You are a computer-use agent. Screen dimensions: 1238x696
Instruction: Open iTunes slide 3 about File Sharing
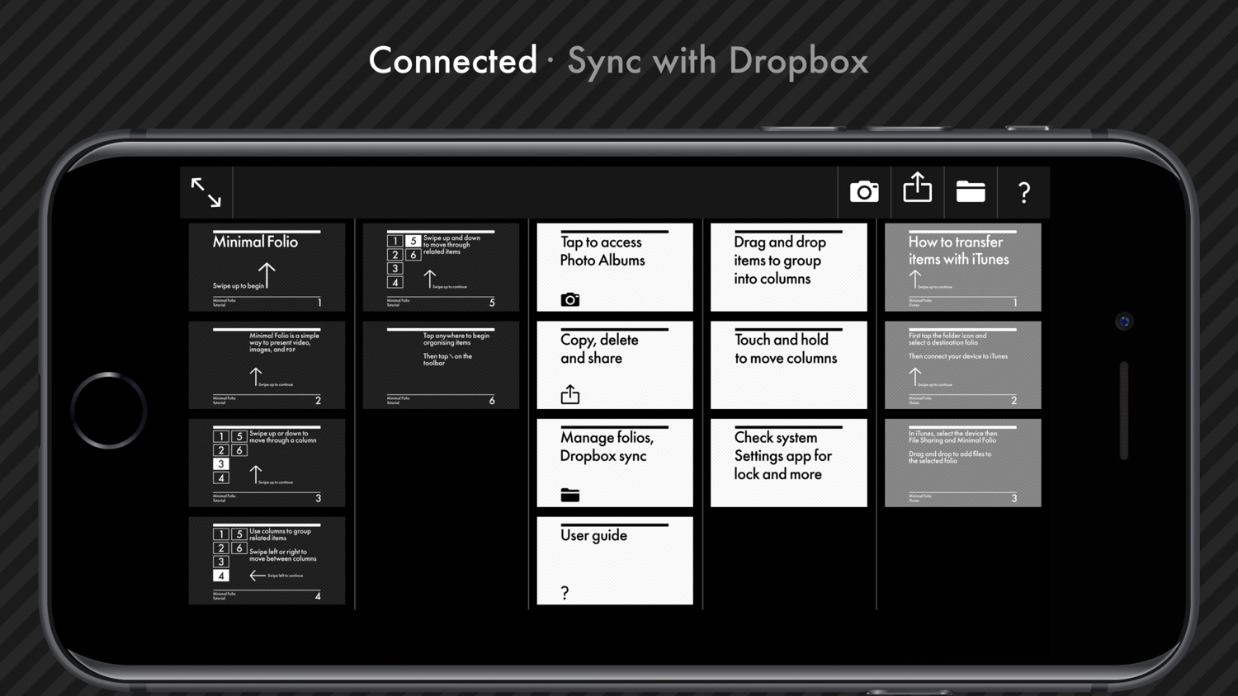click(x=963, y=463)
